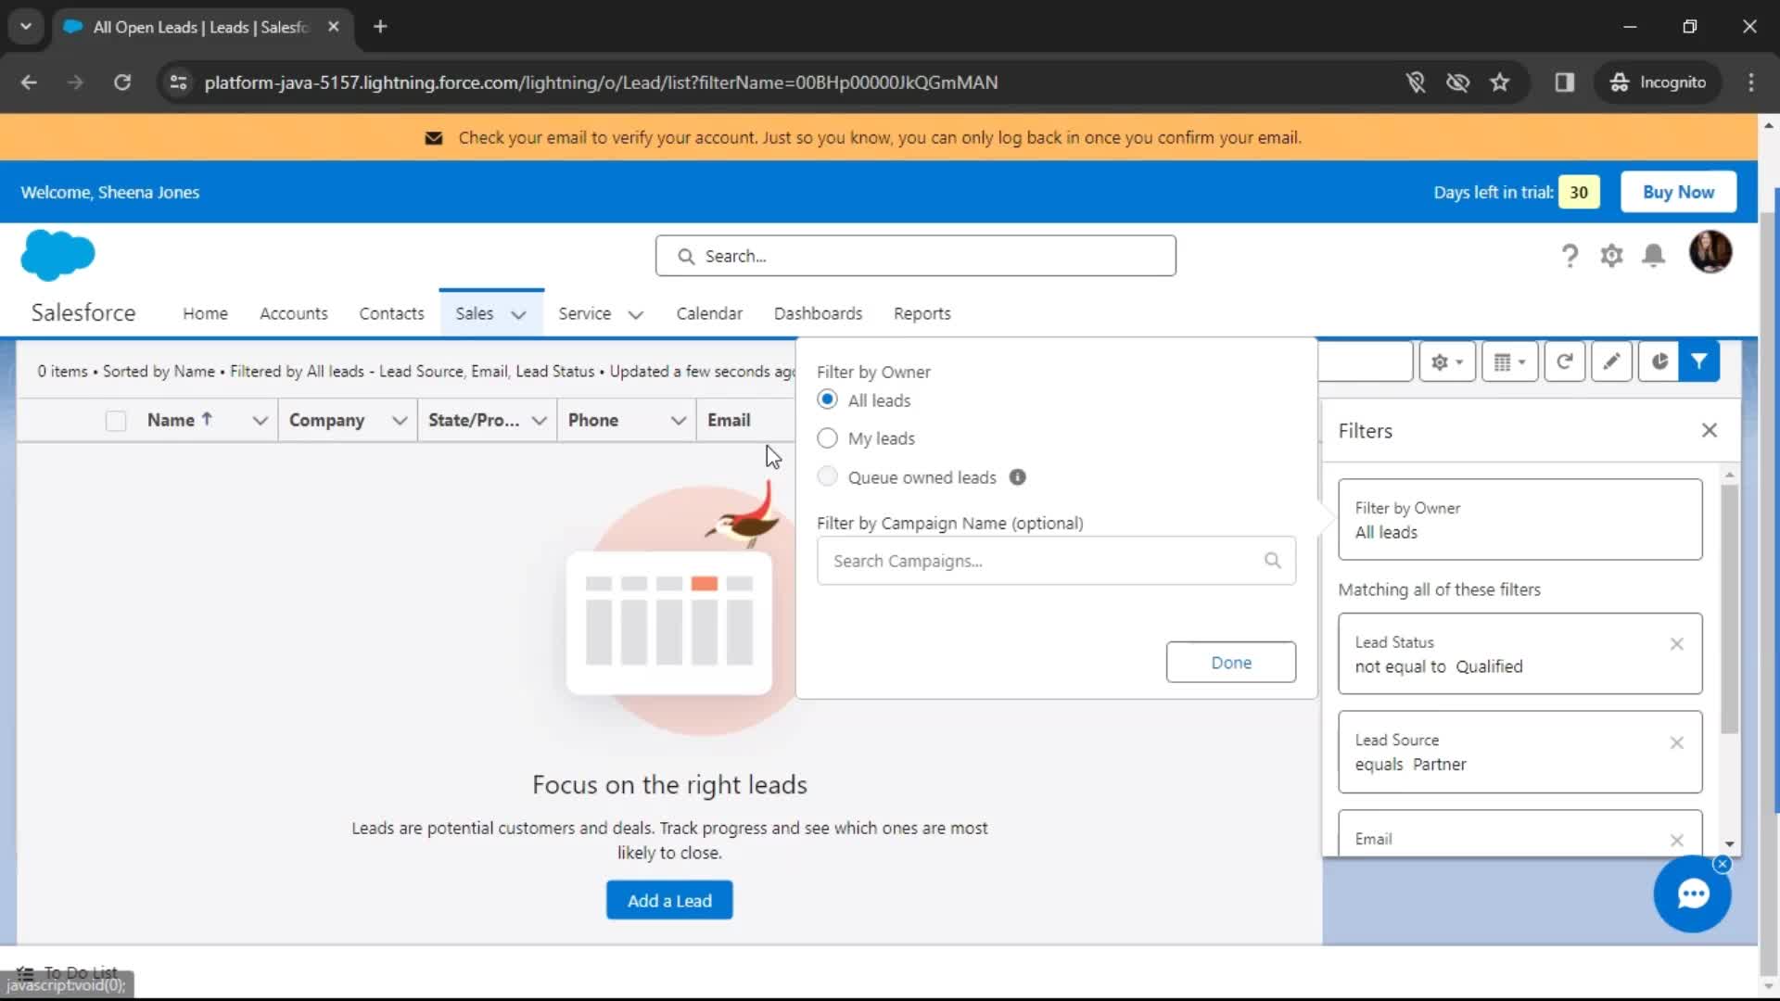
Task: Open the Setup gear in header
Action: (x=1611, y=256)
